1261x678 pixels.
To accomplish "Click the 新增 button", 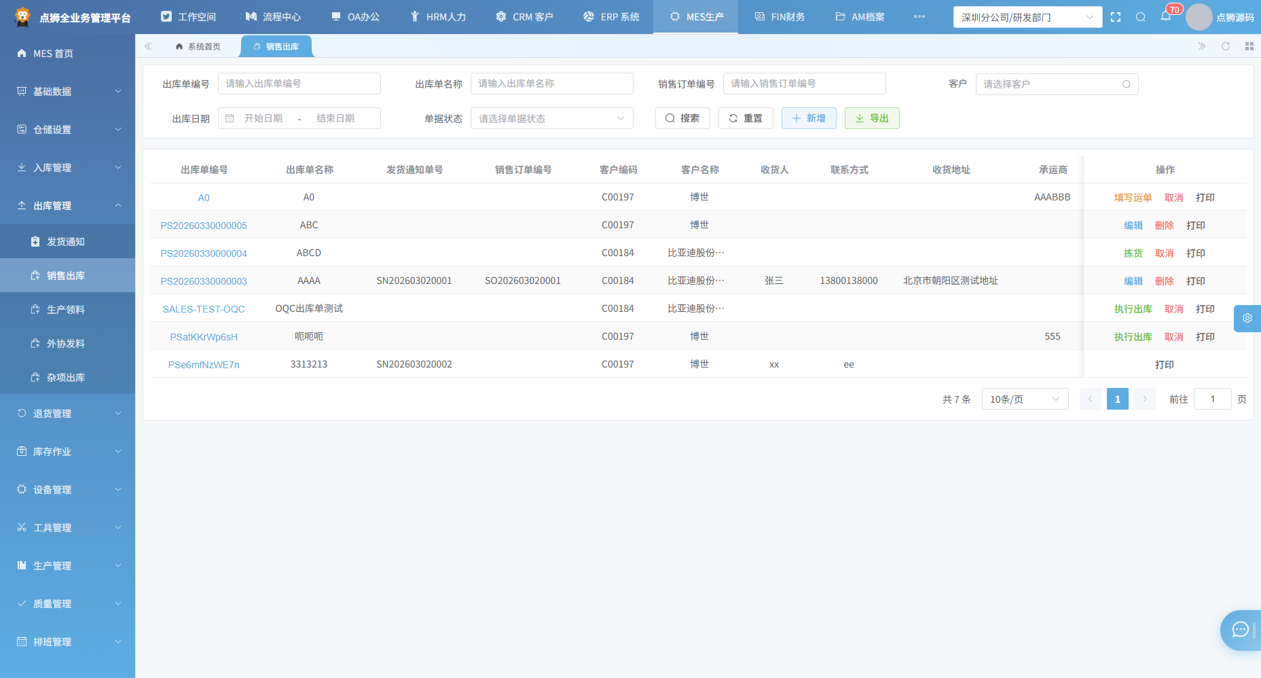I will click(x=809, y=118).
